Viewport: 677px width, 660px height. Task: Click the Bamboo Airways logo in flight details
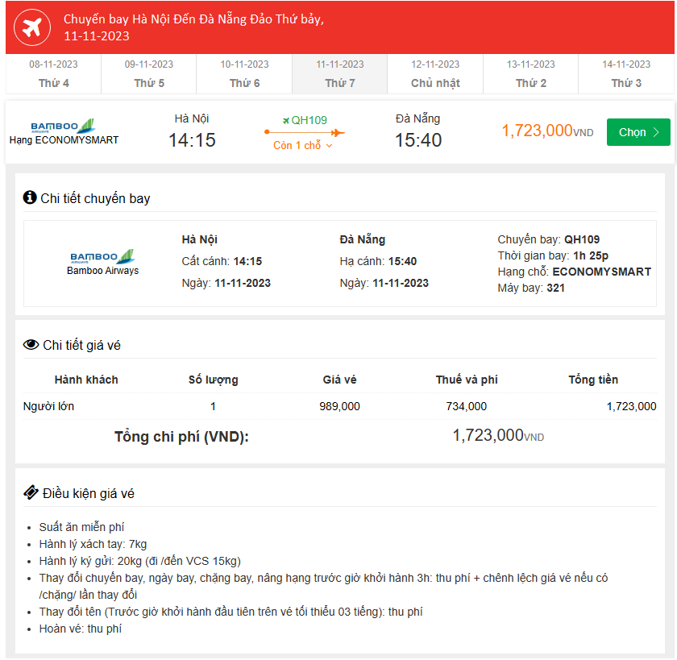click(x=102, y=257)
